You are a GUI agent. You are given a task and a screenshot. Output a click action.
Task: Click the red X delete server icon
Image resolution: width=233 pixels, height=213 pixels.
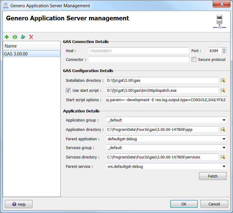[31, 37]
